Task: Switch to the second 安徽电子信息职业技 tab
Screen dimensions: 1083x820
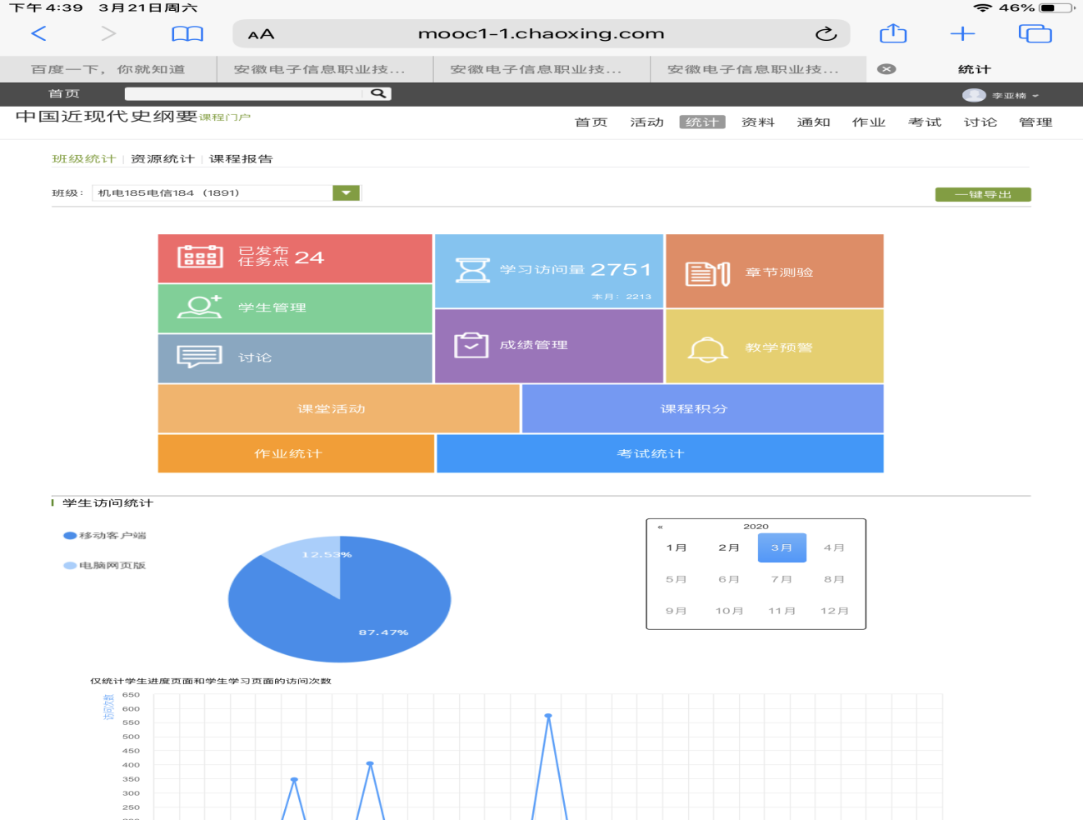Action: [x=541, y=69]
